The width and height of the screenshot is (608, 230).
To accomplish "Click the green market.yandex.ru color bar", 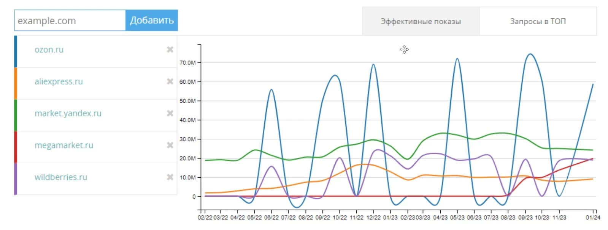I will click(x=16, y=115).
